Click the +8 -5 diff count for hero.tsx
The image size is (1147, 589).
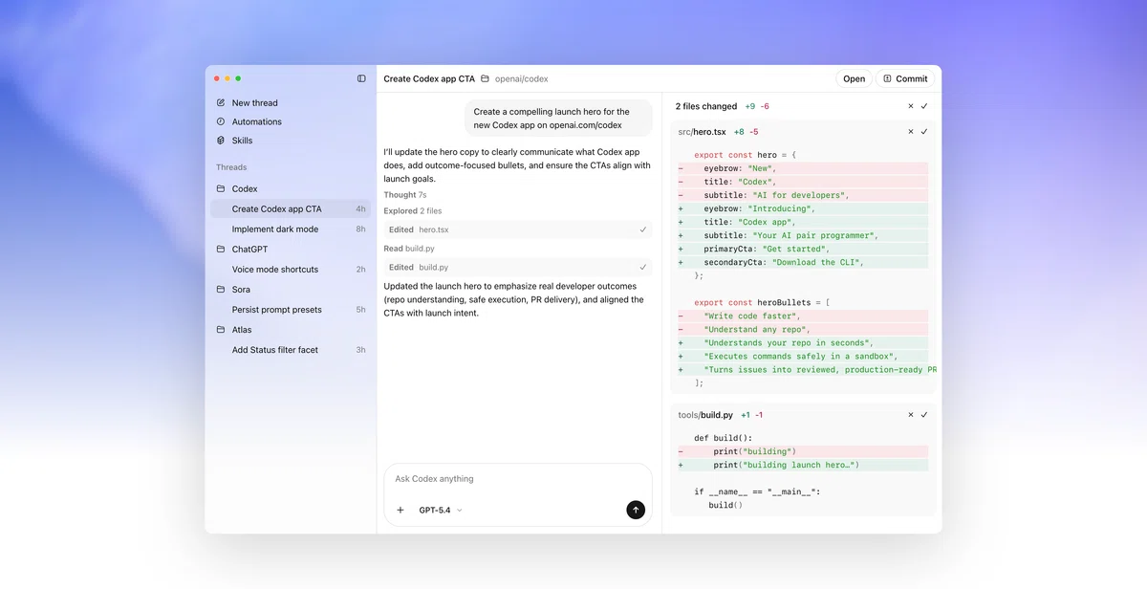click(x=747, y=132)
